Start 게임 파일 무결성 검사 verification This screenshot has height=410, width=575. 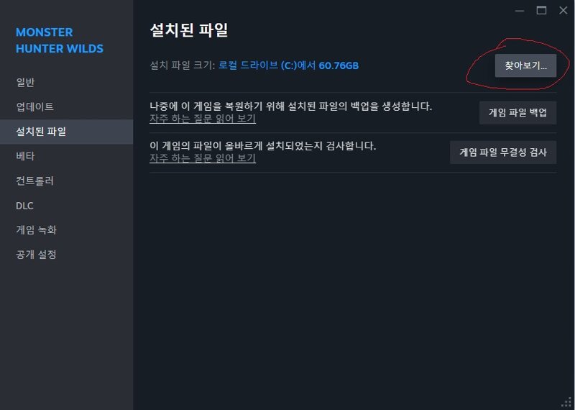point(502,152)
